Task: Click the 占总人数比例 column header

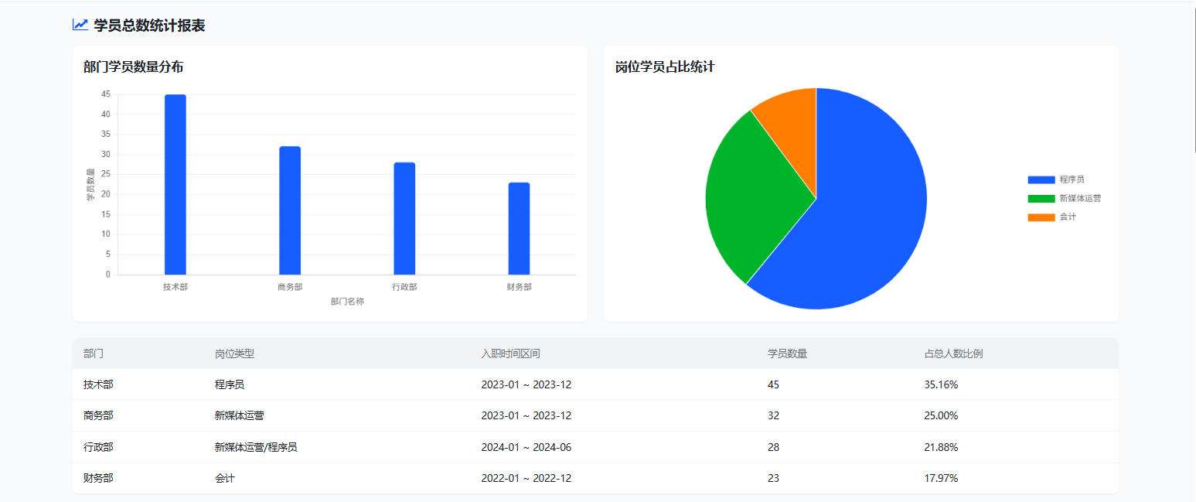Action: 953,353
